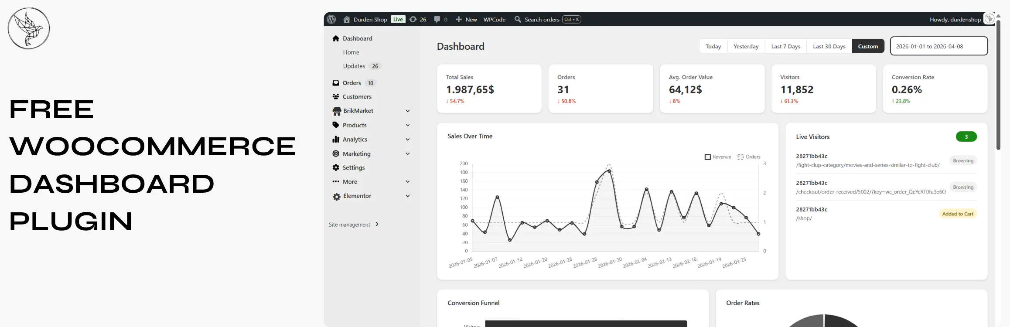Toggle the Orders legend box in chart

point(740,157)
